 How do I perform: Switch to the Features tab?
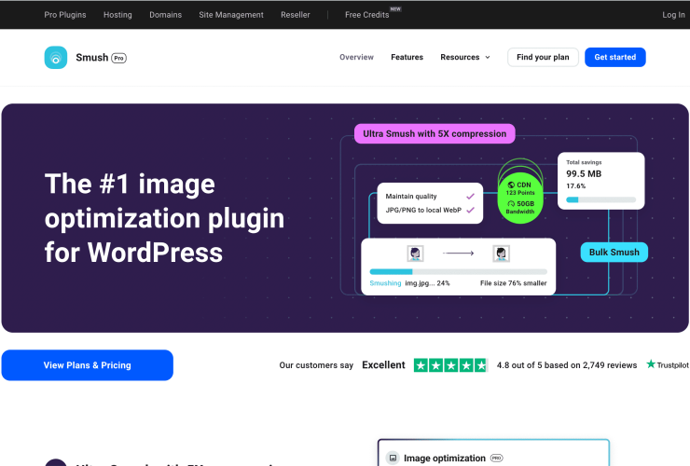(x=407, y=58)
